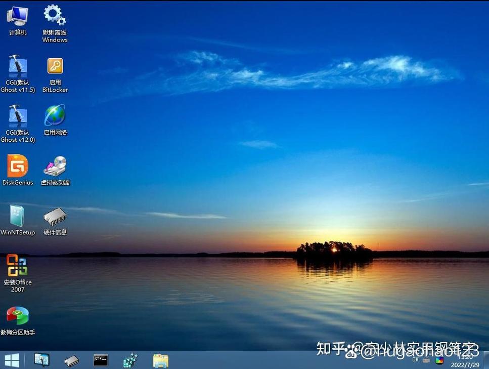Open the registry editor cubes taskbar icon

coord(130,360)
